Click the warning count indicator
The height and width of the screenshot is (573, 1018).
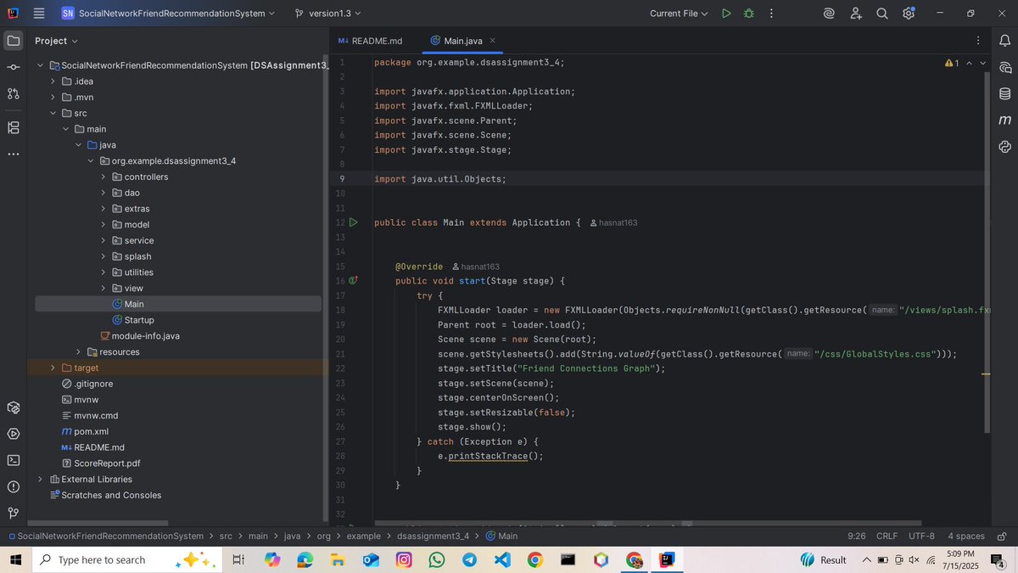pos(952,63)
